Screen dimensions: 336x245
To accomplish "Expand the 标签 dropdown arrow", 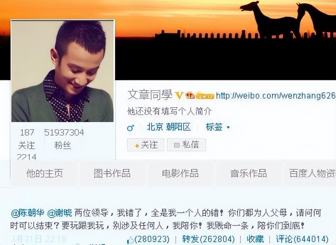I will [x=228, y=127].
